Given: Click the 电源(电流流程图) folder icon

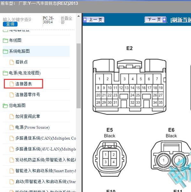Looking at the screenshot, I should coord(5,73).
